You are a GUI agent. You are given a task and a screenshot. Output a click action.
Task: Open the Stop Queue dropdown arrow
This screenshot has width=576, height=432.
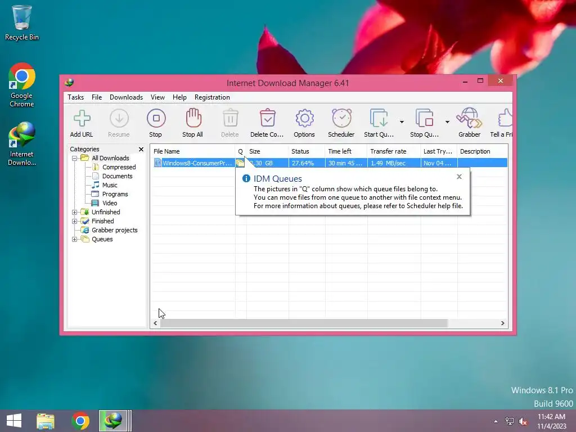(447, 122)
